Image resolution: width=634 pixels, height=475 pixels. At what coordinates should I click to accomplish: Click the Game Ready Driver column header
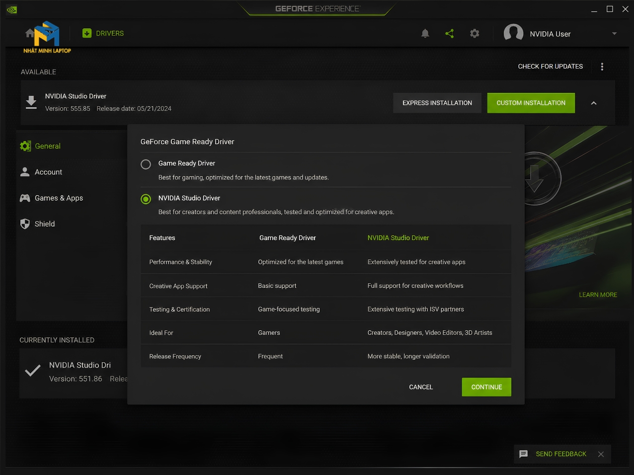click(x=287, y=238)
